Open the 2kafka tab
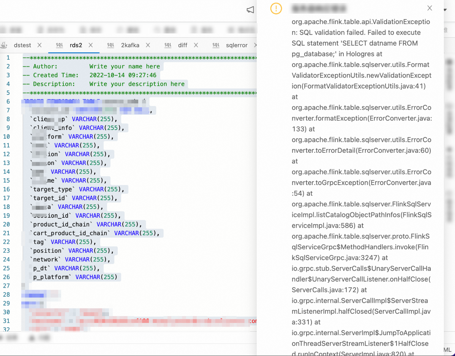The height and width of the screenshot is (356, 455). tap(130, 45)
